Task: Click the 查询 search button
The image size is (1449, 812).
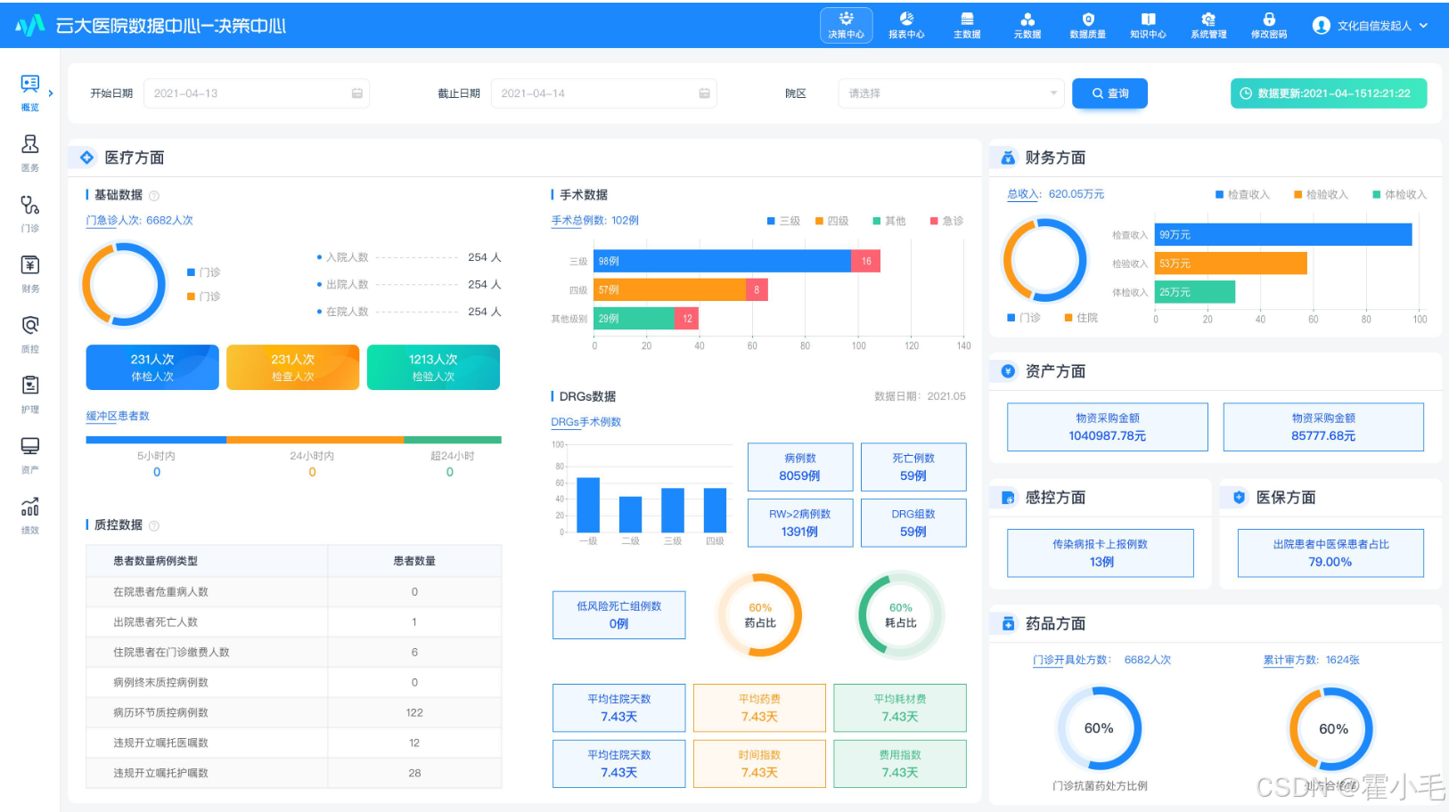Action: coord(1109,93)
